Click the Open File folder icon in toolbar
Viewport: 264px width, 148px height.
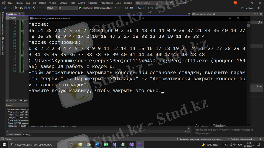(x=21, y=8)
